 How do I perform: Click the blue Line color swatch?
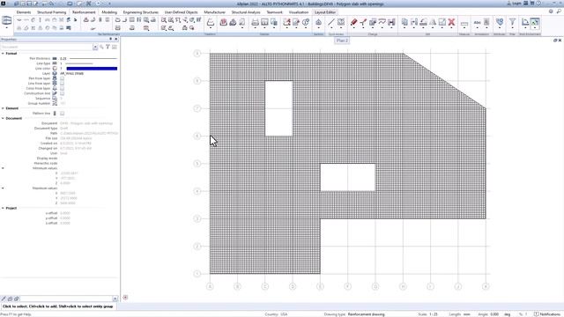click(x=92, y=69)
